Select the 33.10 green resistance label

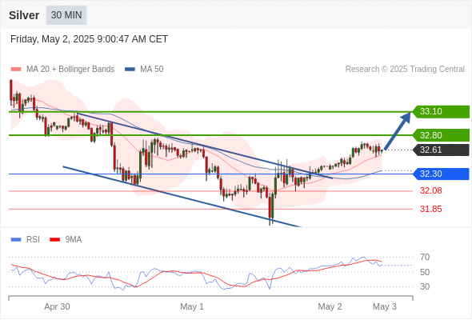point(441,112)
